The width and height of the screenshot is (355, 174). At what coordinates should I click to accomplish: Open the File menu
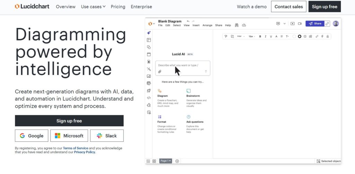tap(160, 25)
